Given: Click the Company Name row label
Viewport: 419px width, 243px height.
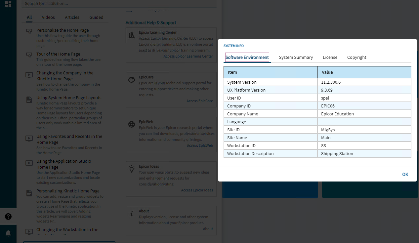Looking at the screenshot, I should click(242, 114).
